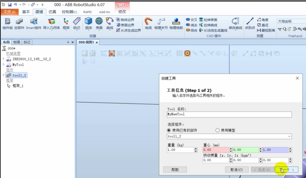Switch to the Add-Ins ribbon tab
Viewport: 306px width, 178px height.
[104, 12]
